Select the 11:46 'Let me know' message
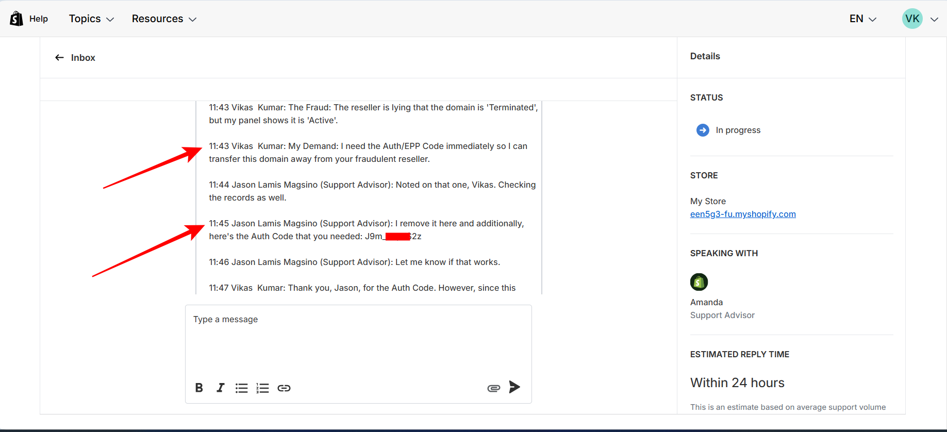 pos(354,262)
